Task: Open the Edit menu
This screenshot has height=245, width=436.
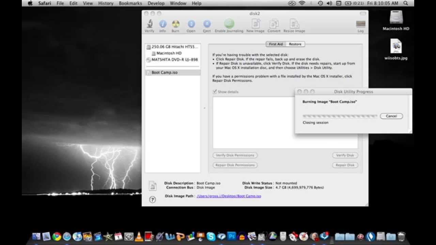Action: (73, 3)
